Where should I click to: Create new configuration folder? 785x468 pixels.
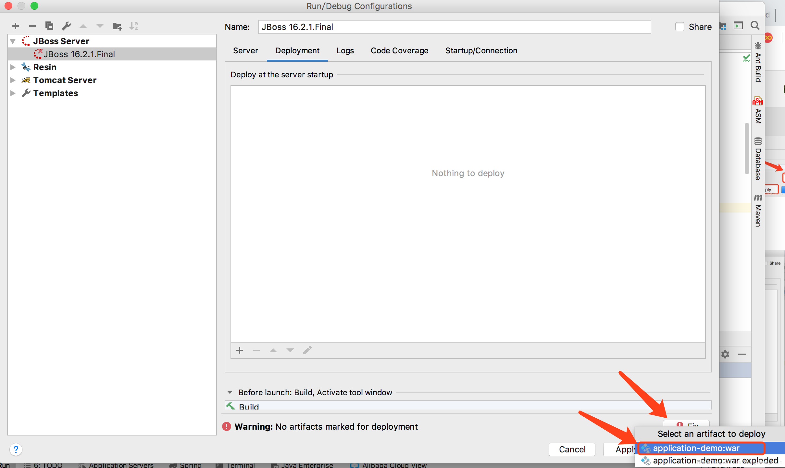[x=117, y=26]
